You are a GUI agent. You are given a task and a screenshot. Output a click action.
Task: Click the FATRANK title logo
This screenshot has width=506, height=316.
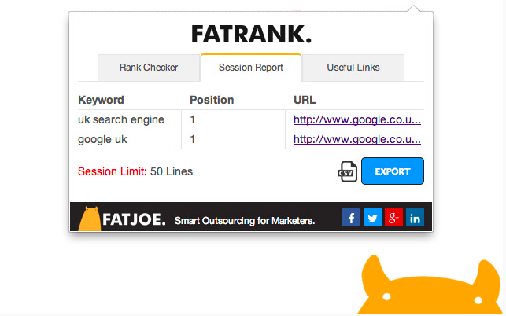pos(251,34)
